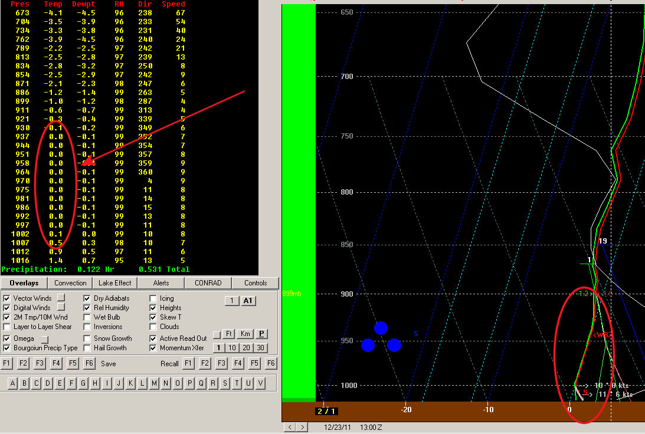Enable the Wet Bulb overlay
The image size is (645, 434).
87,317
